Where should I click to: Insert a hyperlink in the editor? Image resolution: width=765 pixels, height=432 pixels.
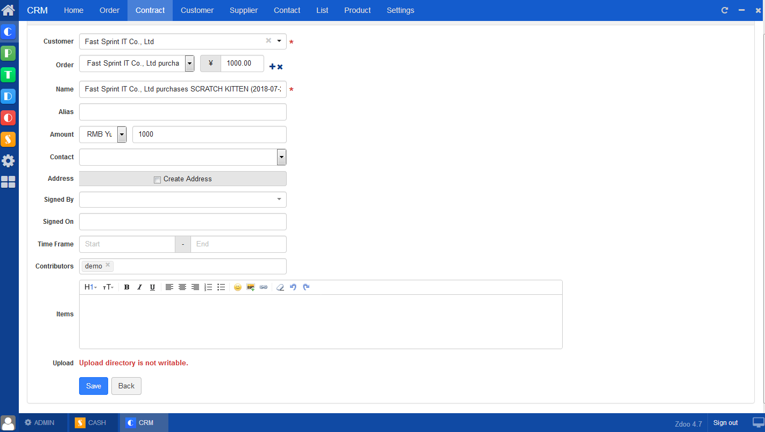click(x=264, y=287)
